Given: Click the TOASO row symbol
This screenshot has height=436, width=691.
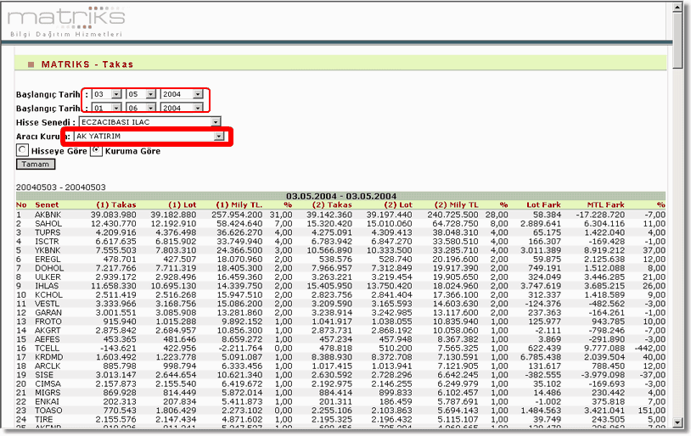Looking at the screenshot, I should [48, 411].
